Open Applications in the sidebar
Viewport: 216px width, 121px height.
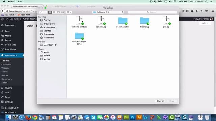(49, 27)
